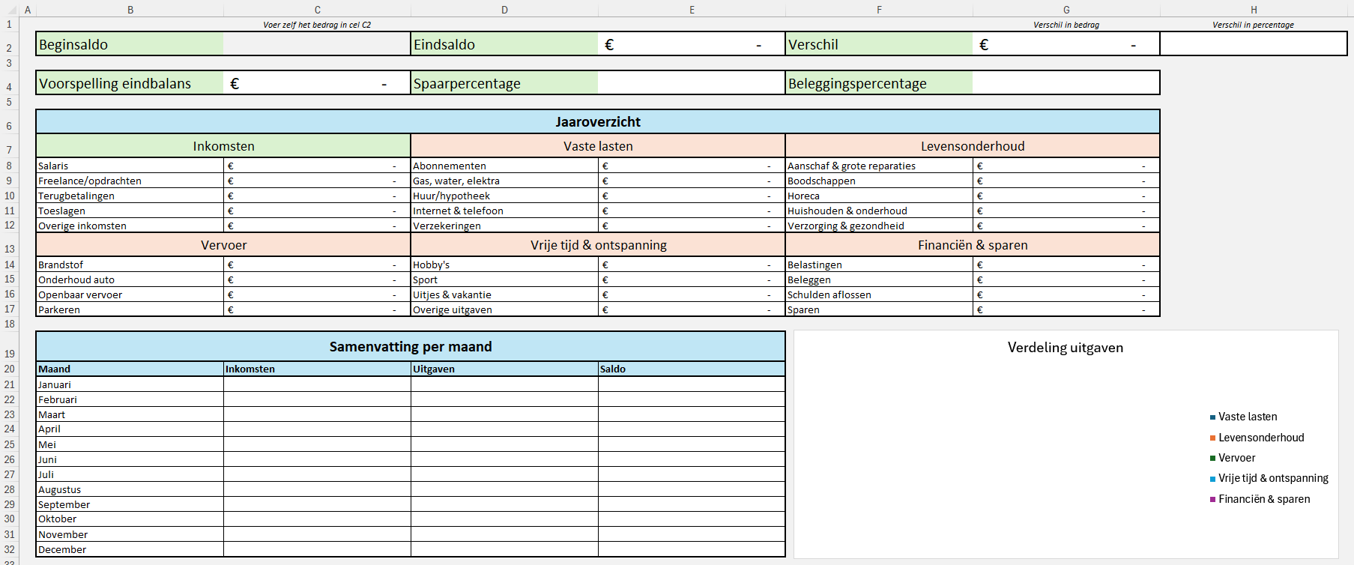The height and width of the screenshot is (565, 1354).
Task: Select the Spaarpercentage value cell
Action: (691, 83)
